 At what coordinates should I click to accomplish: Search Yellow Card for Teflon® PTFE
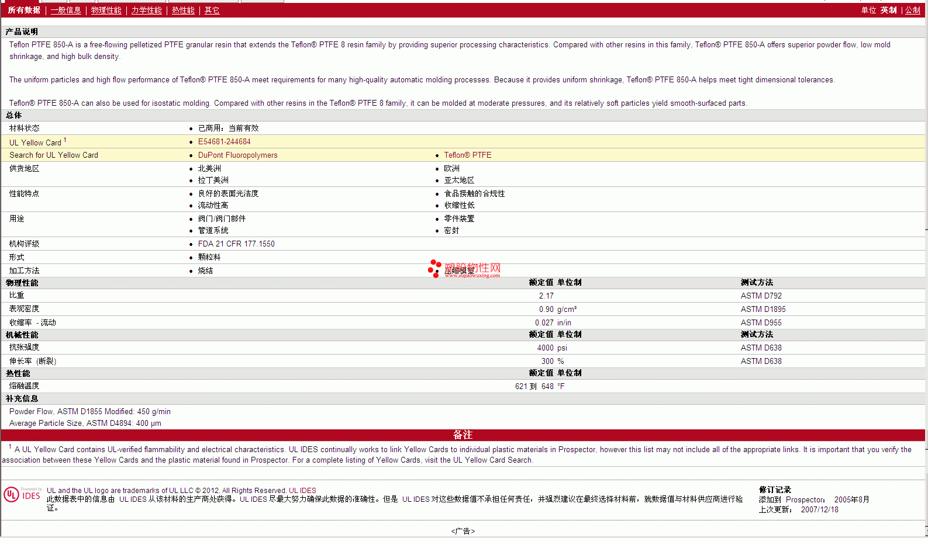(467, 155)
